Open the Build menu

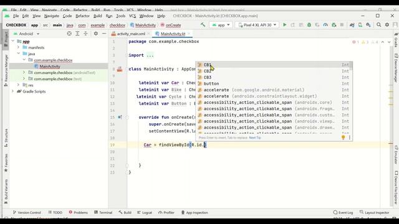pyautogui.click(x=97, y=16)
